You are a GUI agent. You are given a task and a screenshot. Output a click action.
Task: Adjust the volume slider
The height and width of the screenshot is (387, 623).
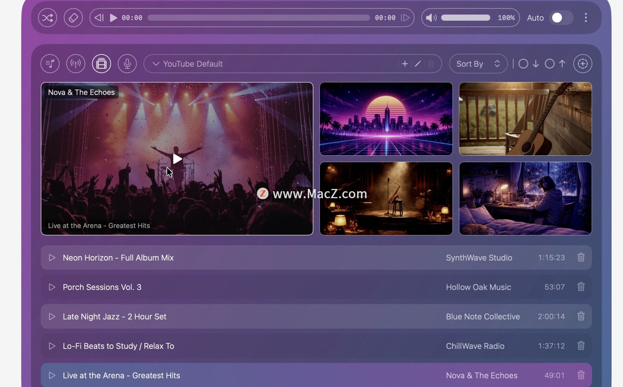pyautogui.click(x=465, y=18)
